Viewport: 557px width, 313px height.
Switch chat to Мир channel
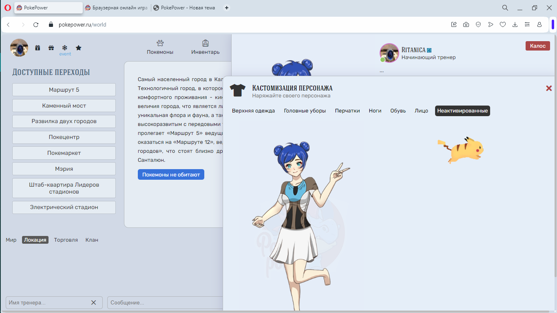(x=11, y=240)
